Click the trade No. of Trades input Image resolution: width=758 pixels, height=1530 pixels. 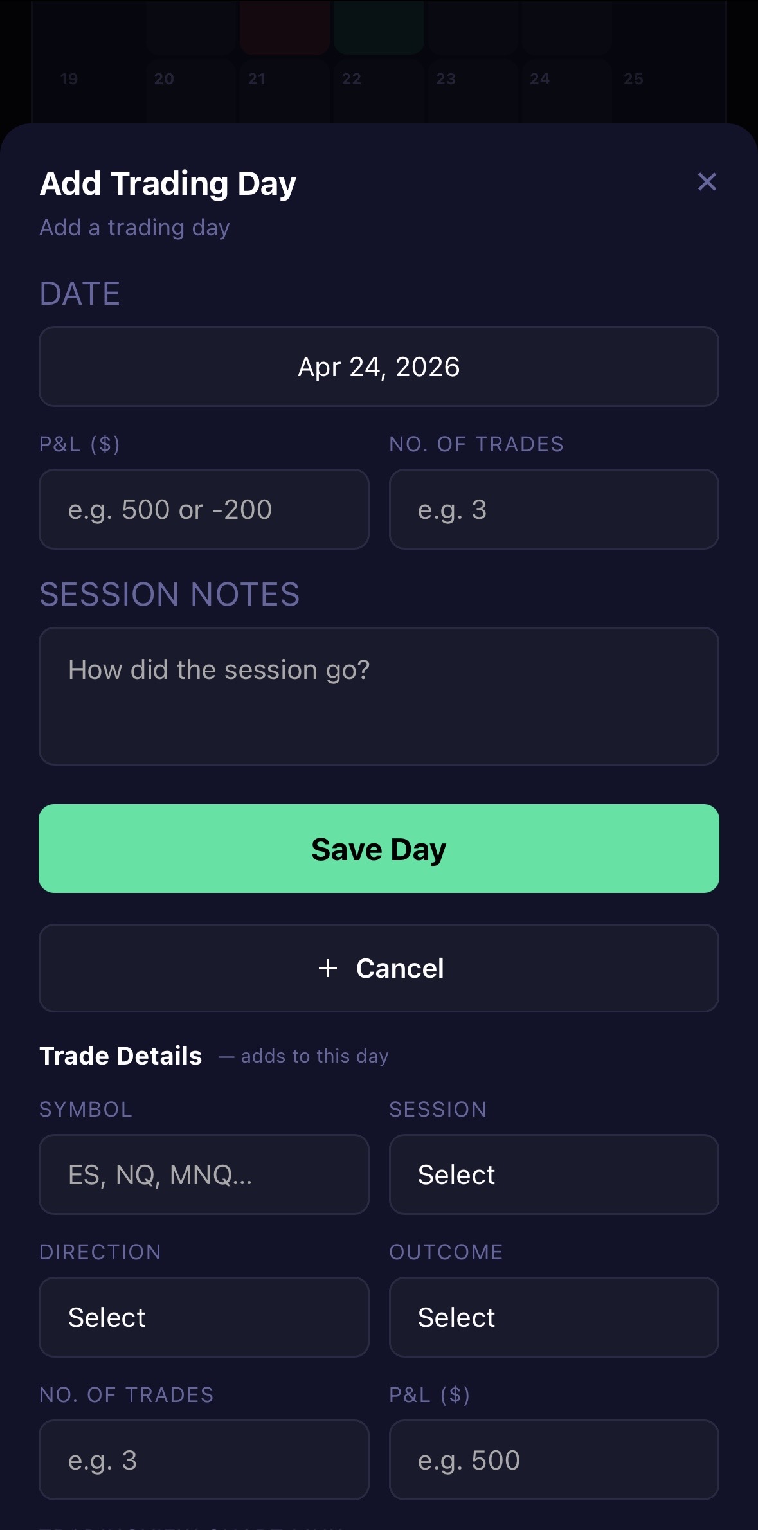pyautogui.click(x=204, y=1460)
